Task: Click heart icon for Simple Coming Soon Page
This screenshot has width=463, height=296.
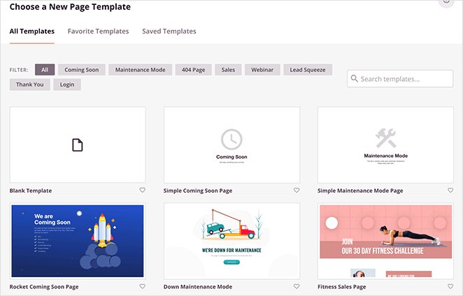Action: (x=296, y=191)
